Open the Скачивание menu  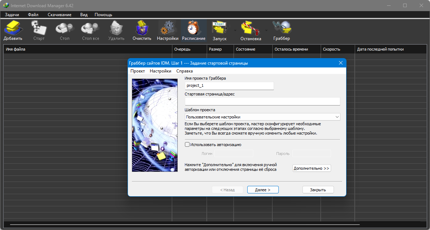tap(59, 15)
